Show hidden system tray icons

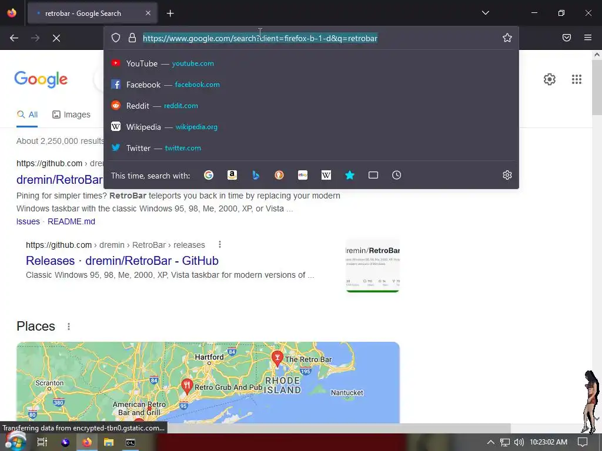click(x=490, y=442)
